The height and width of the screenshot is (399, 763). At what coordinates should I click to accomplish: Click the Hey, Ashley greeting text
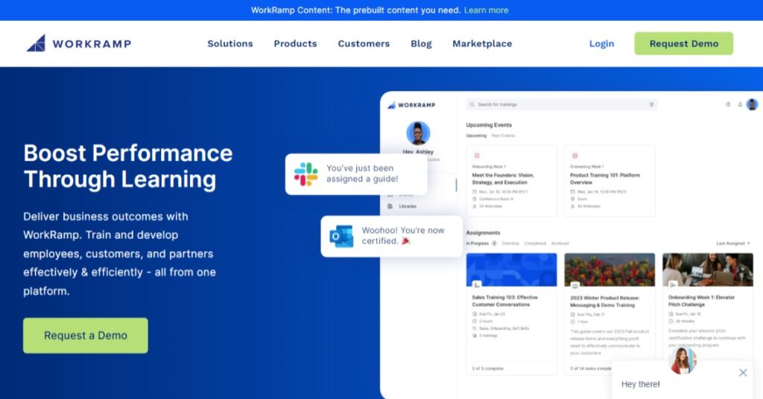[418, 152]
